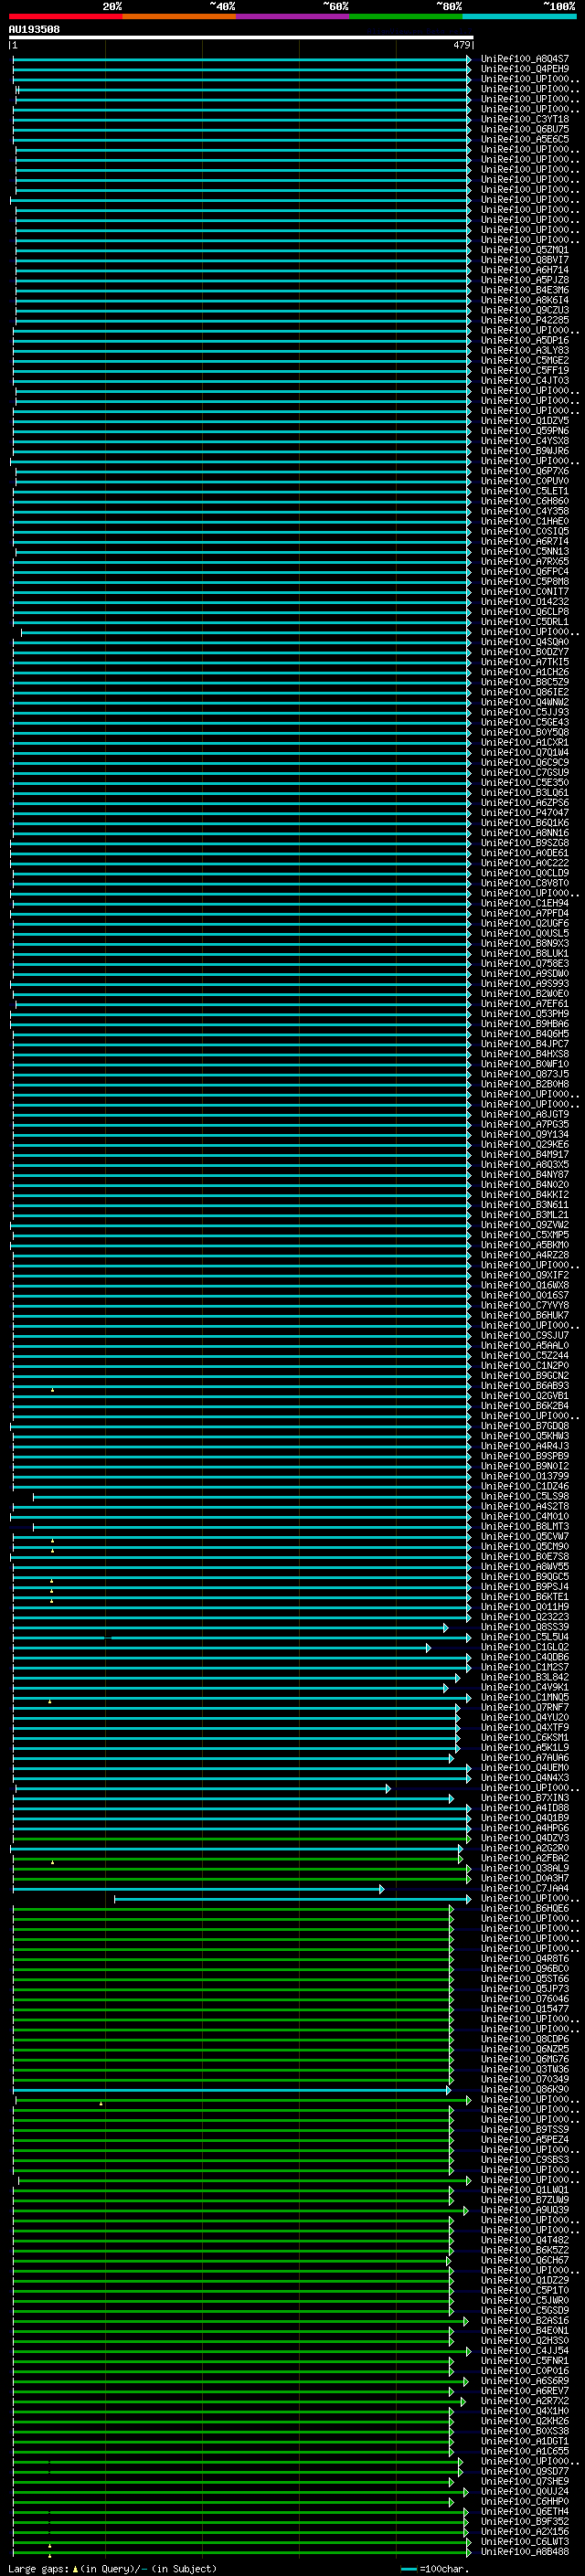Select the UniRef100_A5DP16 hit label
Image resolution: width=585 pixels, height=2576 pixels.
(525, 340)
